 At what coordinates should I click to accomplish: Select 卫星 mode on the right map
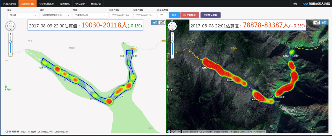pos(324,23)
